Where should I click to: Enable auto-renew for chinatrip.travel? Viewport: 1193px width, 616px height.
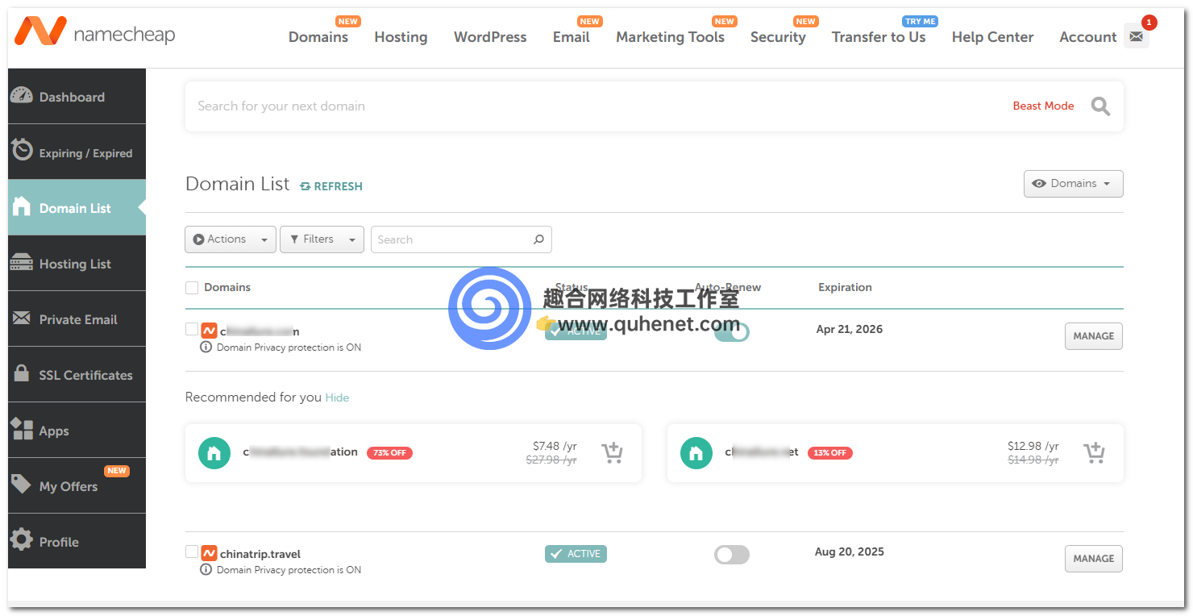click(732, 554)
